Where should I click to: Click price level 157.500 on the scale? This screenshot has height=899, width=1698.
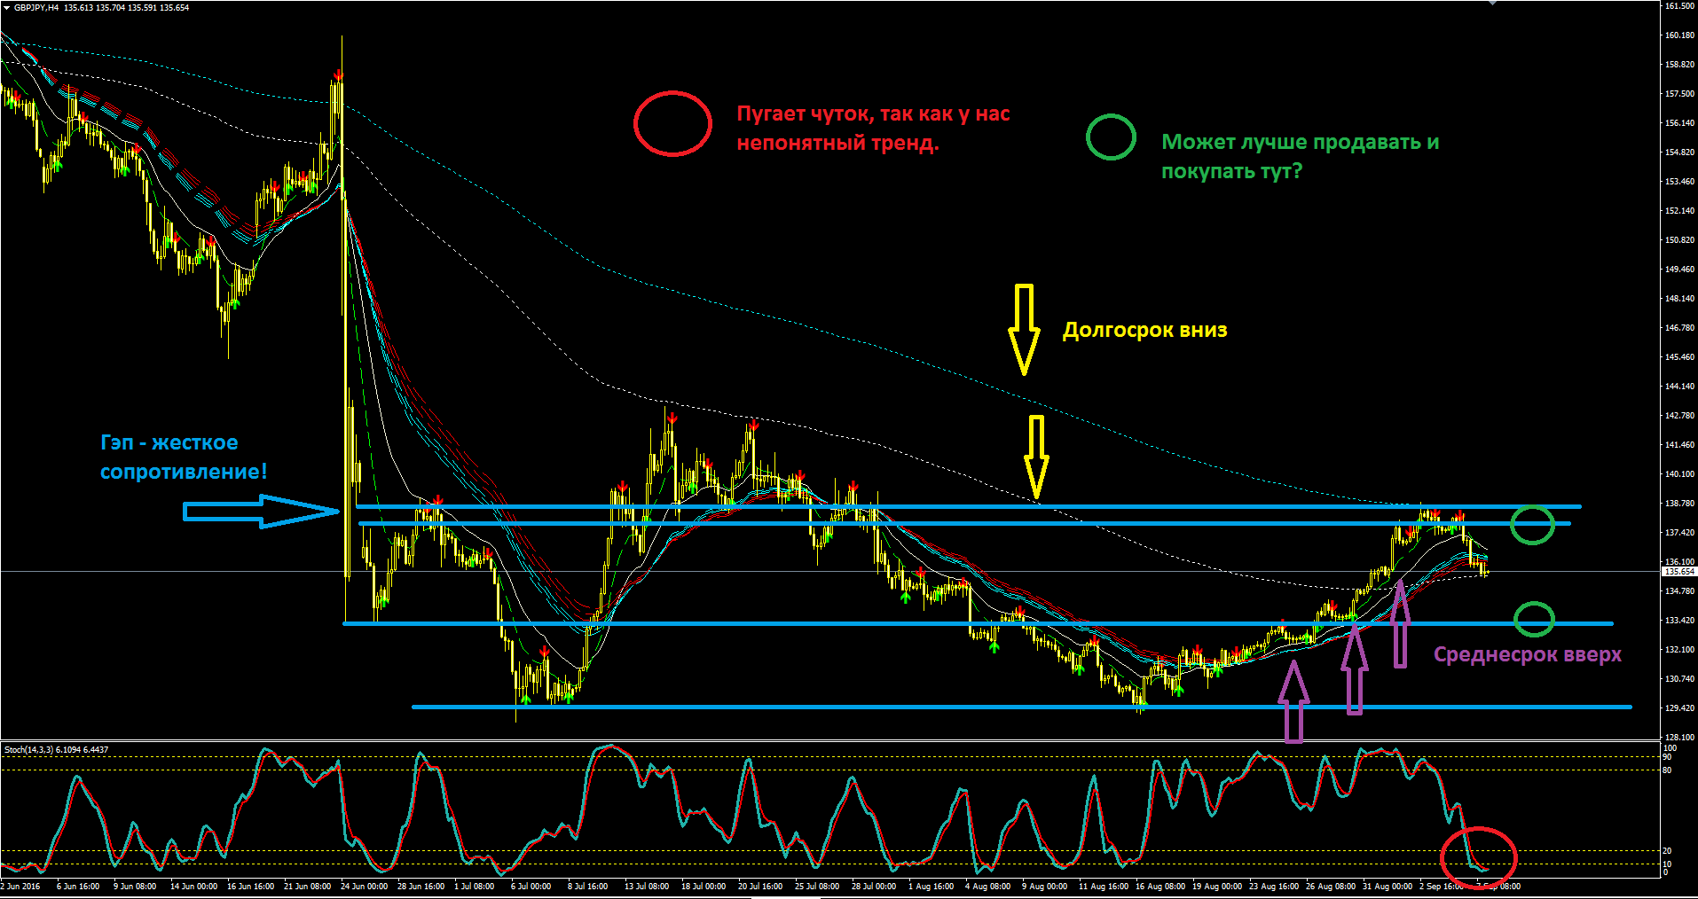pos(1679,94)
